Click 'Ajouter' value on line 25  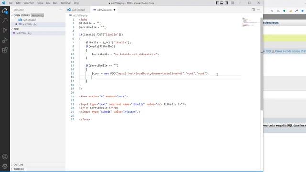point(130,112)
